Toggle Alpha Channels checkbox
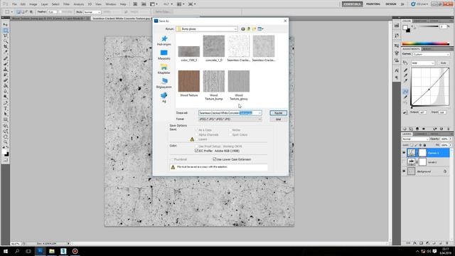 196,134
